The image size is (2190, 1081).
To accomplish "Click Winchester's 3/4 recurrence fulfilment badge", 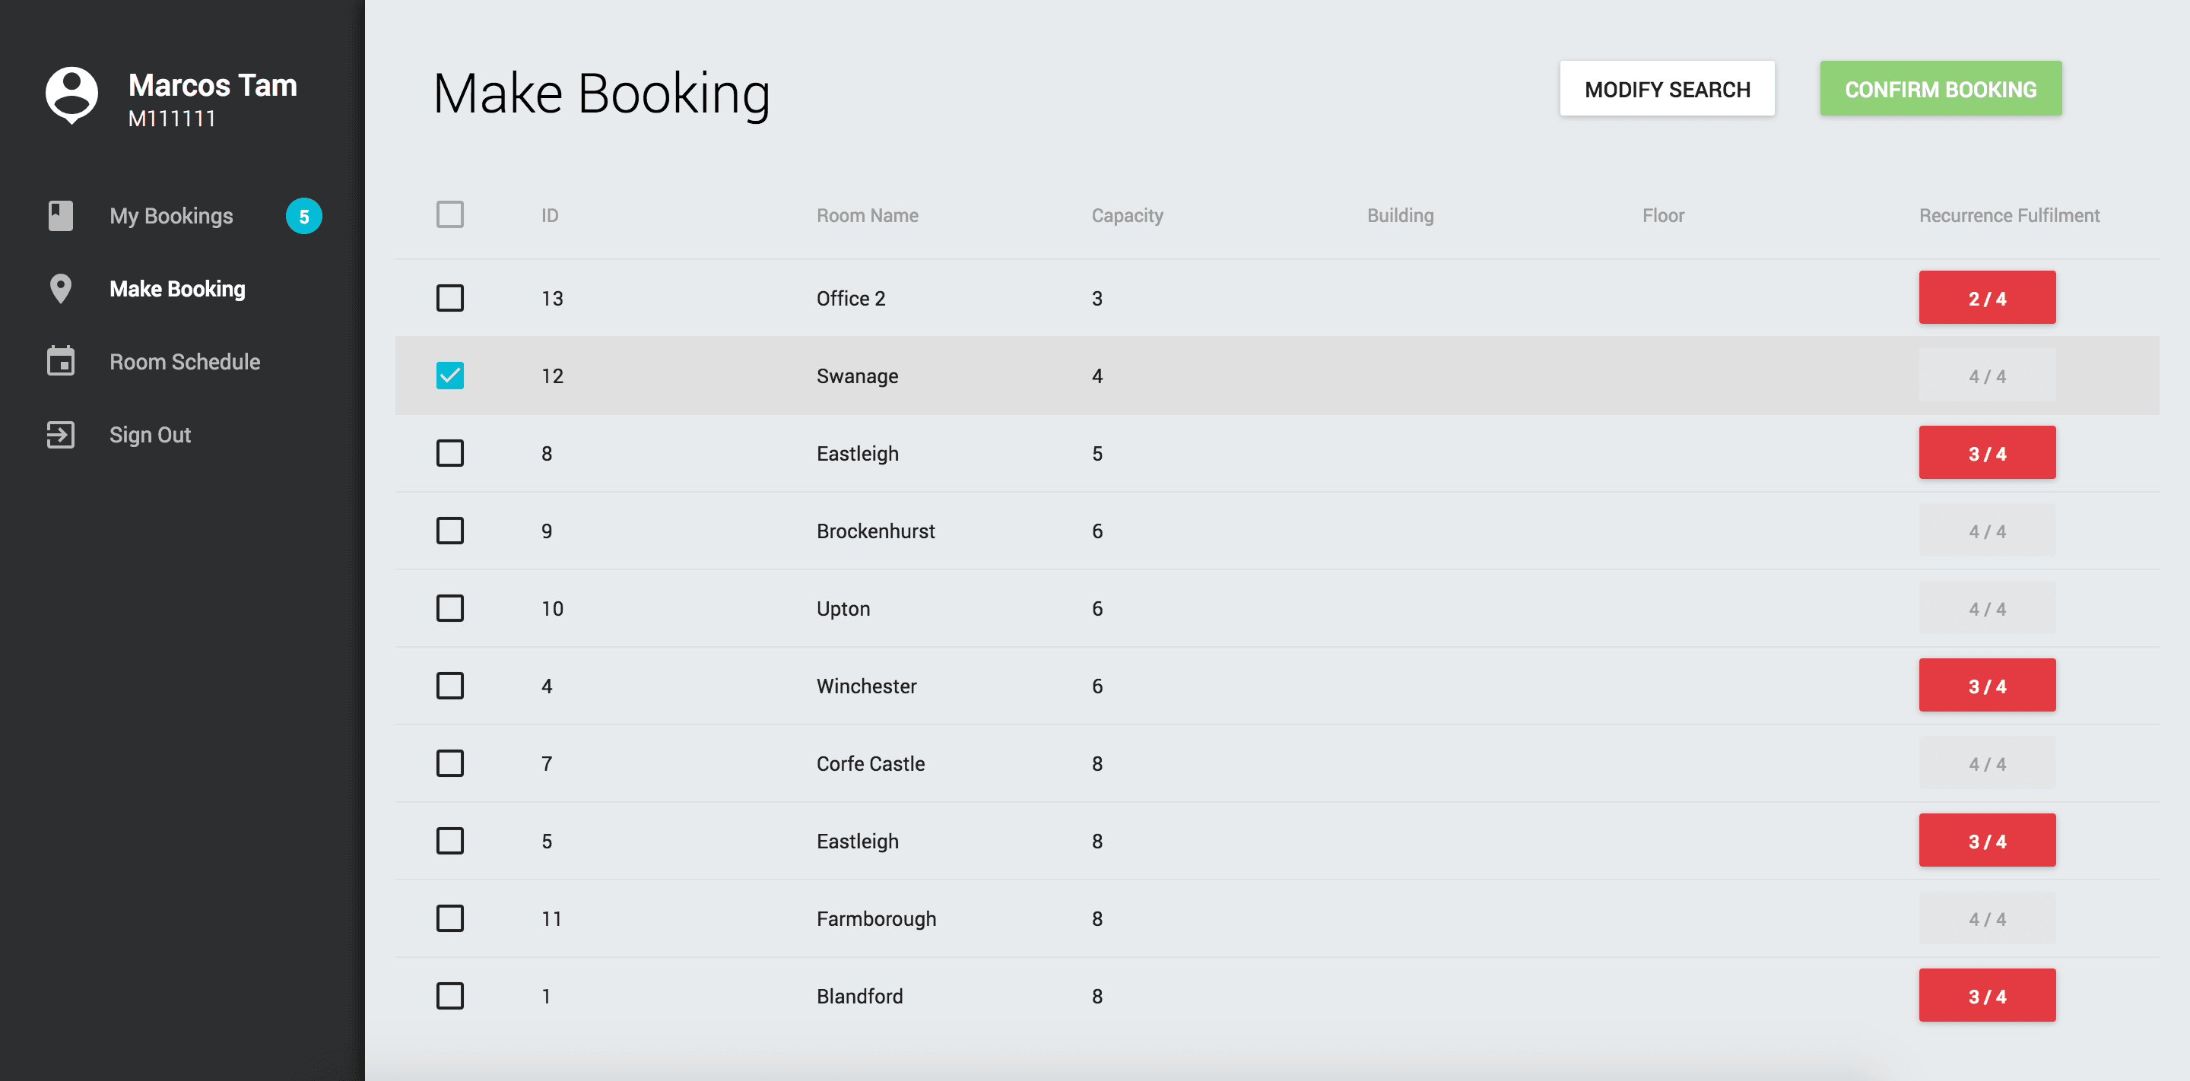I will [x=1986, y=685].
